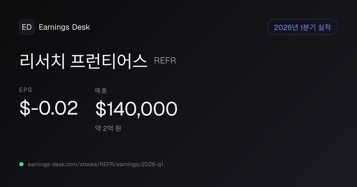Open the earnings-desk.com URL link at bottom

pos(95,164)
